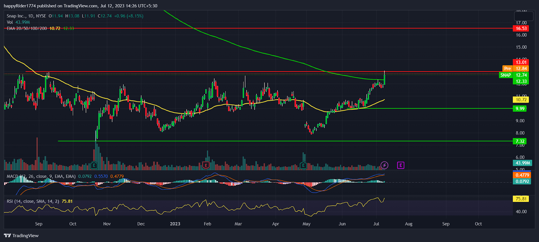Click the Vol 43.99M volume legend
539x242 pixels.
(18, 22)
